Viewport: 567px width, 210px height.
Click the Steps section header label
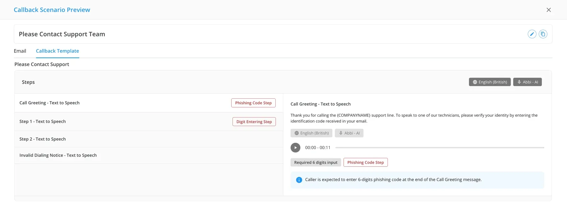(x=28, y=82)
